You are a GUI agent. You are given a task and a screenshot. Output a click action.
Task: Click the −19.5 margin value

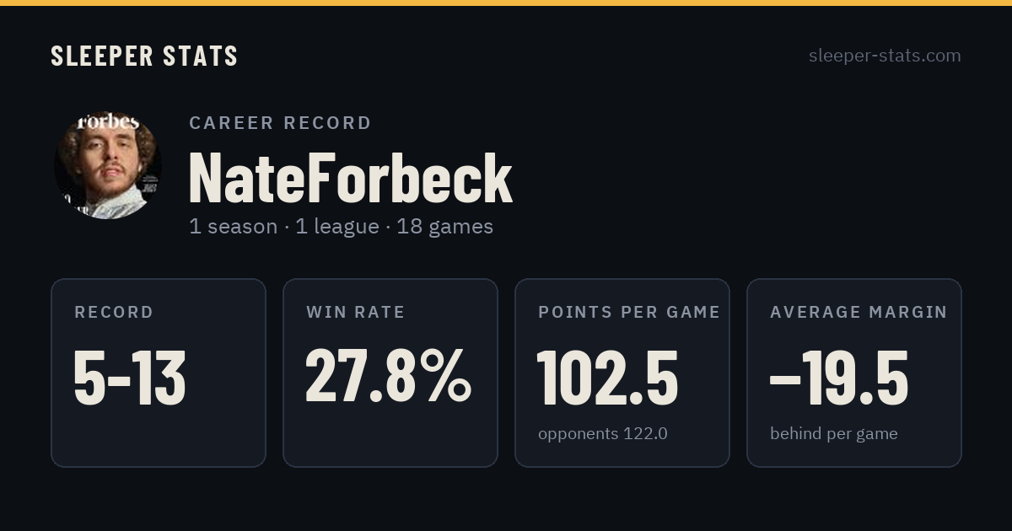tap(839, 378)
